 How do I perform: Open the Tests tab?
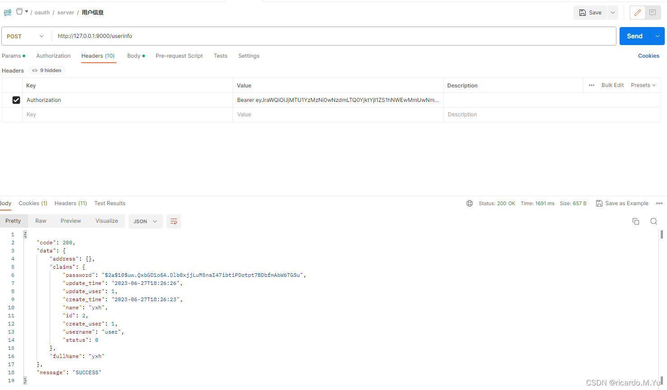(x=220, y=56)
